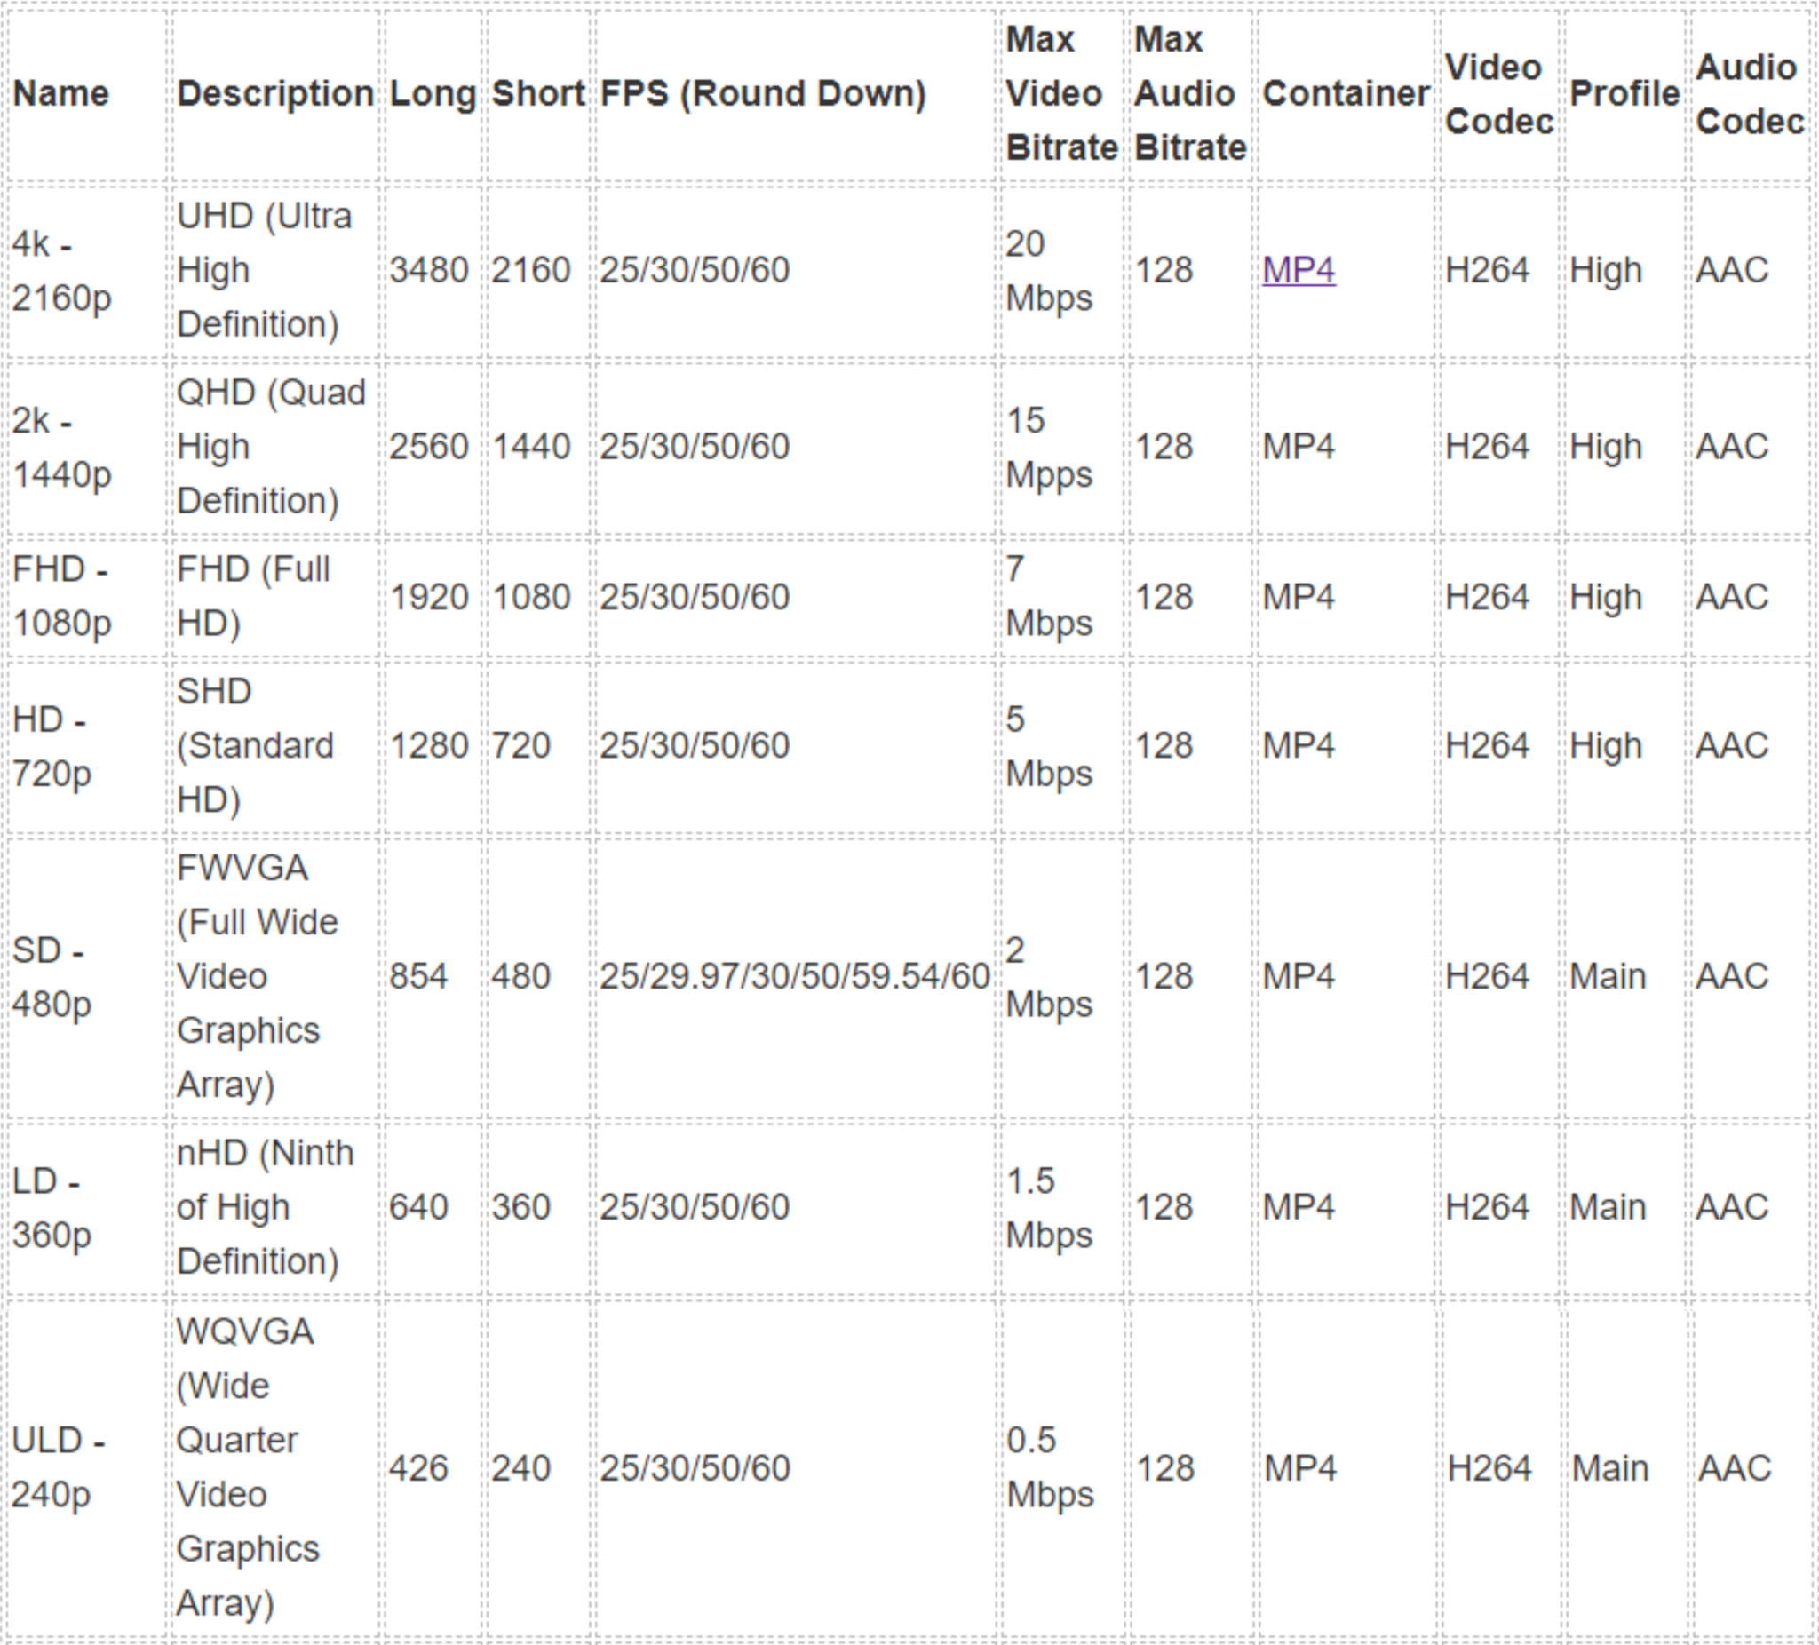Click the 'SHD (Standard HD)' description

(255, 745)
